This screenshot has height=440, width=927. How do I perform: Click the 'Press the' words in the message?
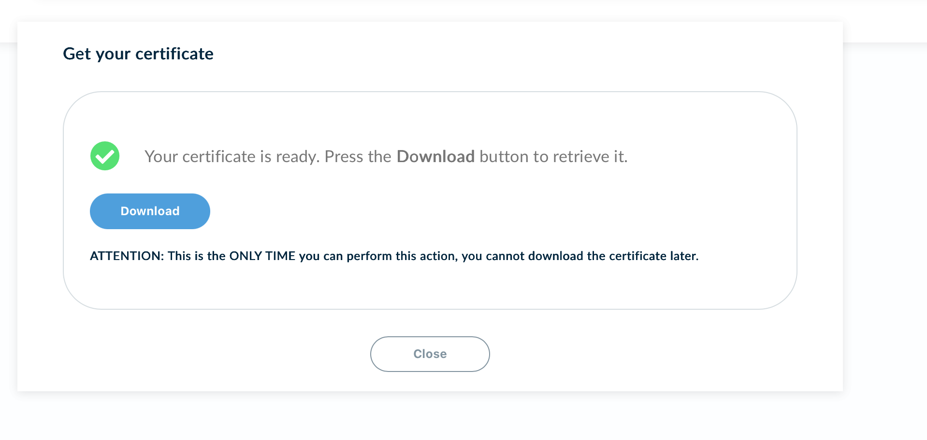point(358,156)
